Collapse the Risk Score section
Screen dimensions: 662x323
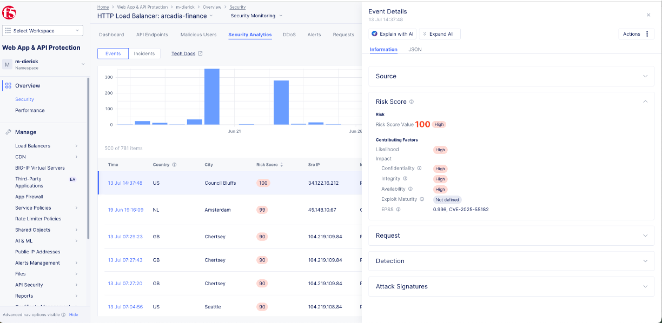coord(645,102)
